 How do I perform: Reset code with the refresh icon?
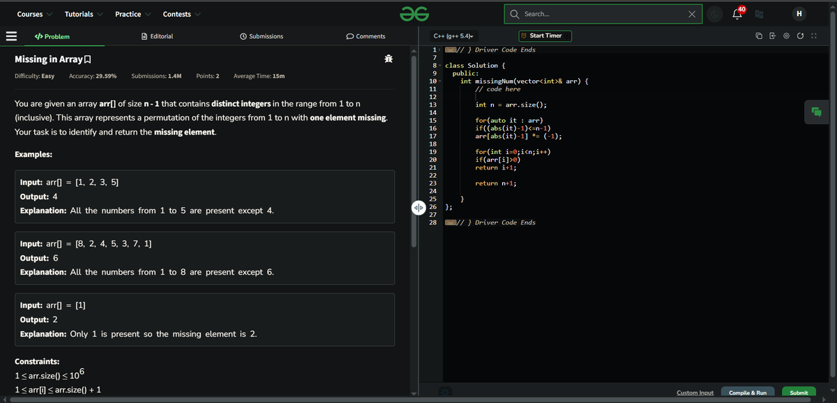pyautogui.click(x=800, y=36)
